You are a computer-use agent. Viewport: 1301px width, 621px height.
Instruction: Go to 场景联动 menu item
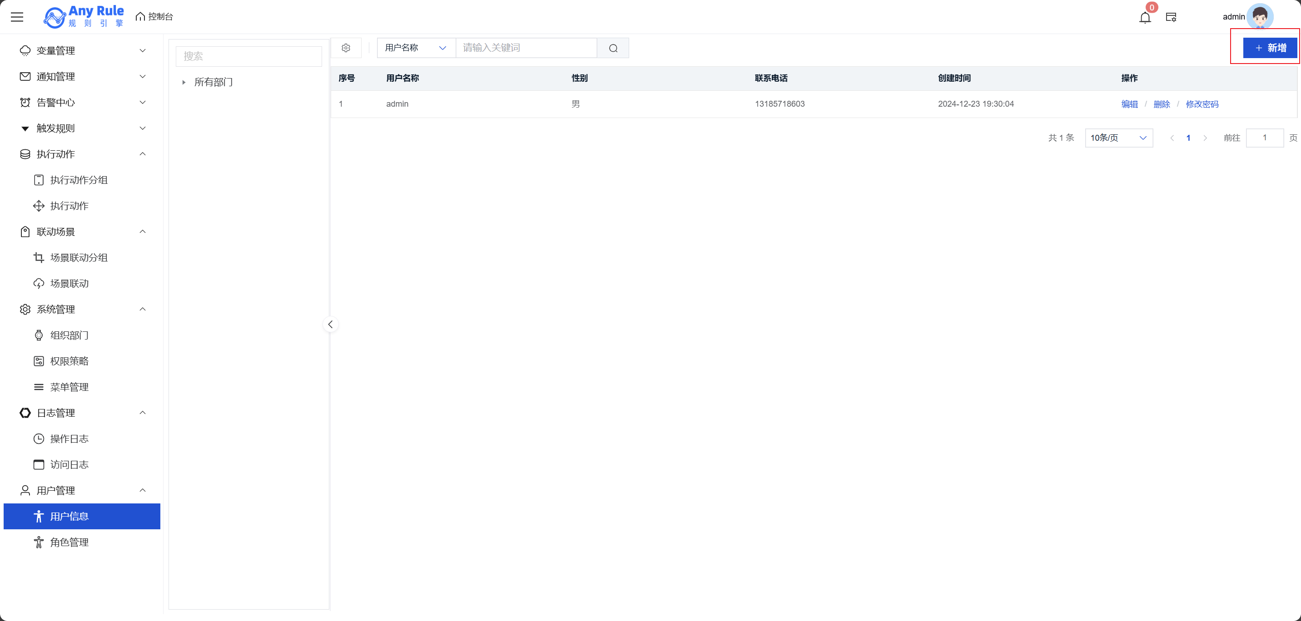pos(69,283)
